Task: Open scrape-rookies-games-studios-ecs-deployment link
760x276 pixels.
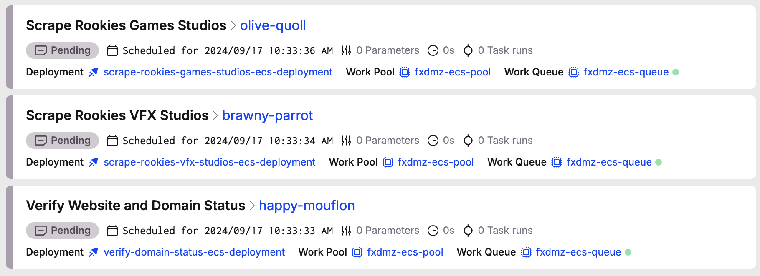Action: pos(218,72)
